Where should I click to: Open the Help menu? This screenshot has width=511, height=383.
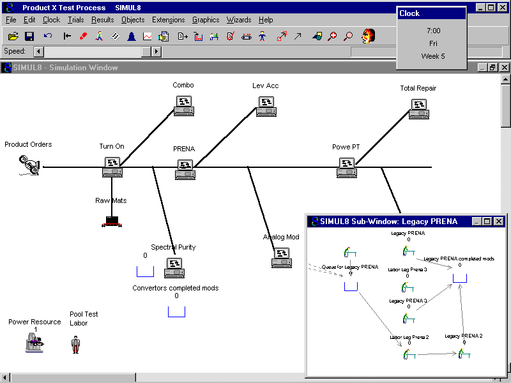click(x=266, y=20)
